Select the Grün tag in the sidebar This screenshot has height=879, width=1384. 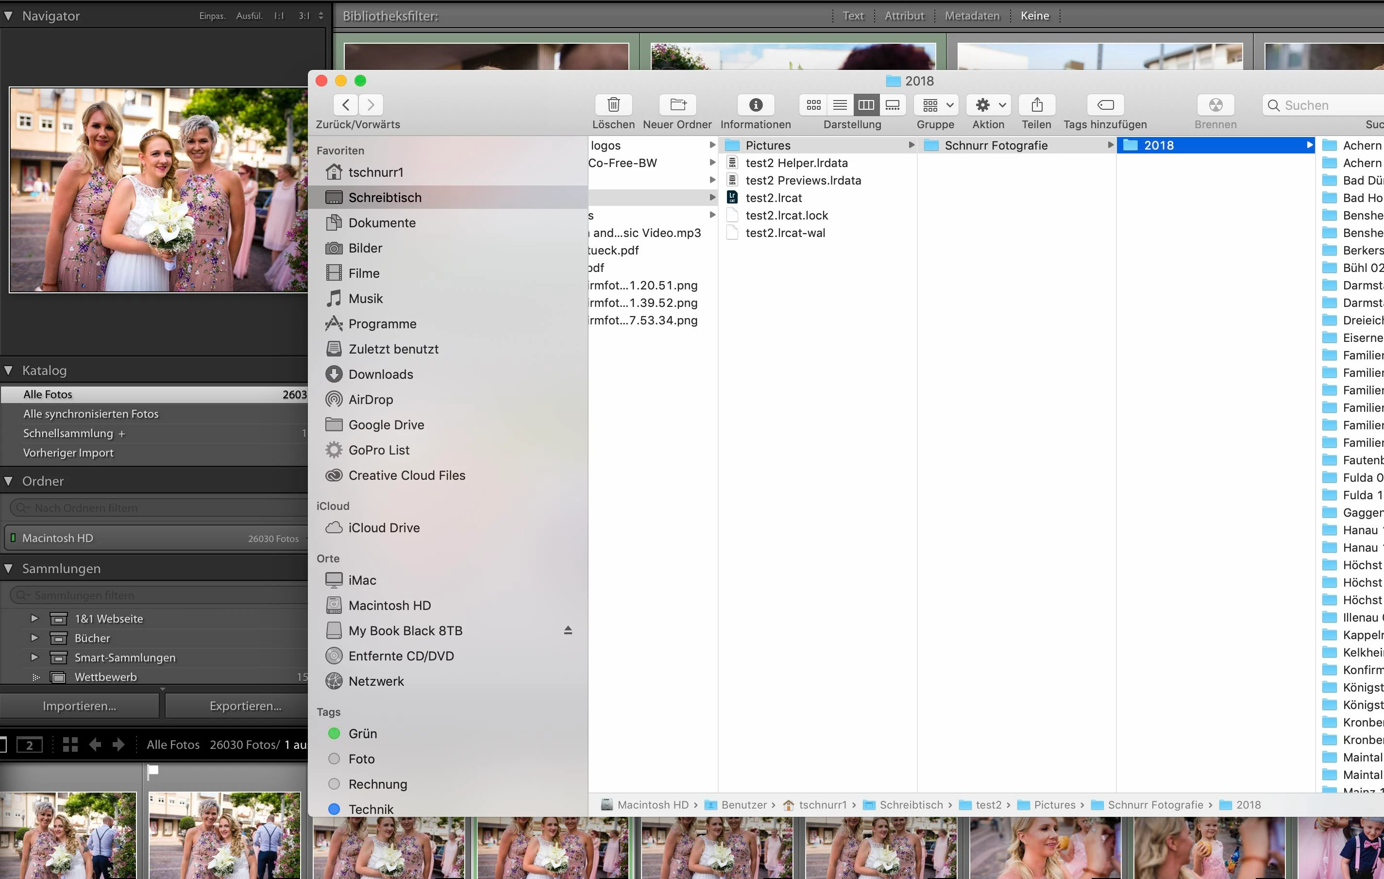362,734
